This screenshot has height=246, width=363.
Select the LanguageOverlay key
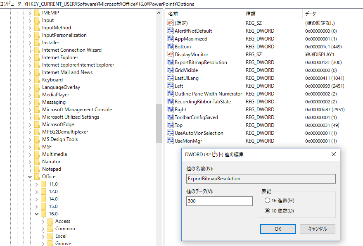61,87
